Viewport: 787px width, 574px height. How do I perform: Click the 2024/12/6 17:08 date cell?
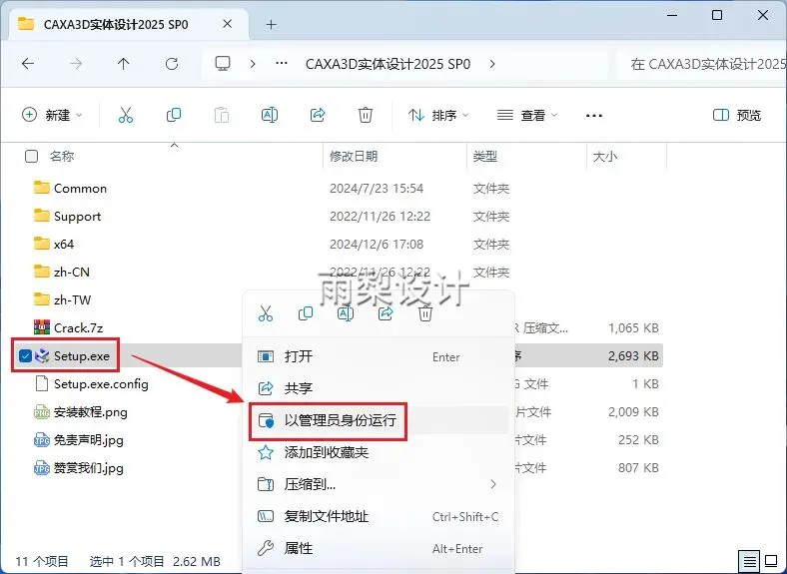pyautogui.click(x=376, y=244)
